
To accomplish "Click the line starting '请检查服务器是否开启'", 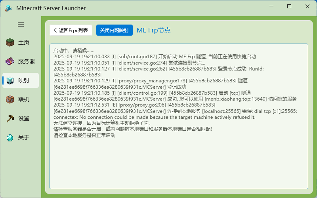I will pyautogui.click(x=133, y=129).
